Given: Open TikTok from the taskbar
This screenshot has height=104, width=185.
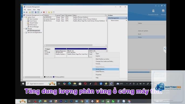Looking at the screenshot, I should tap(90, 84).
